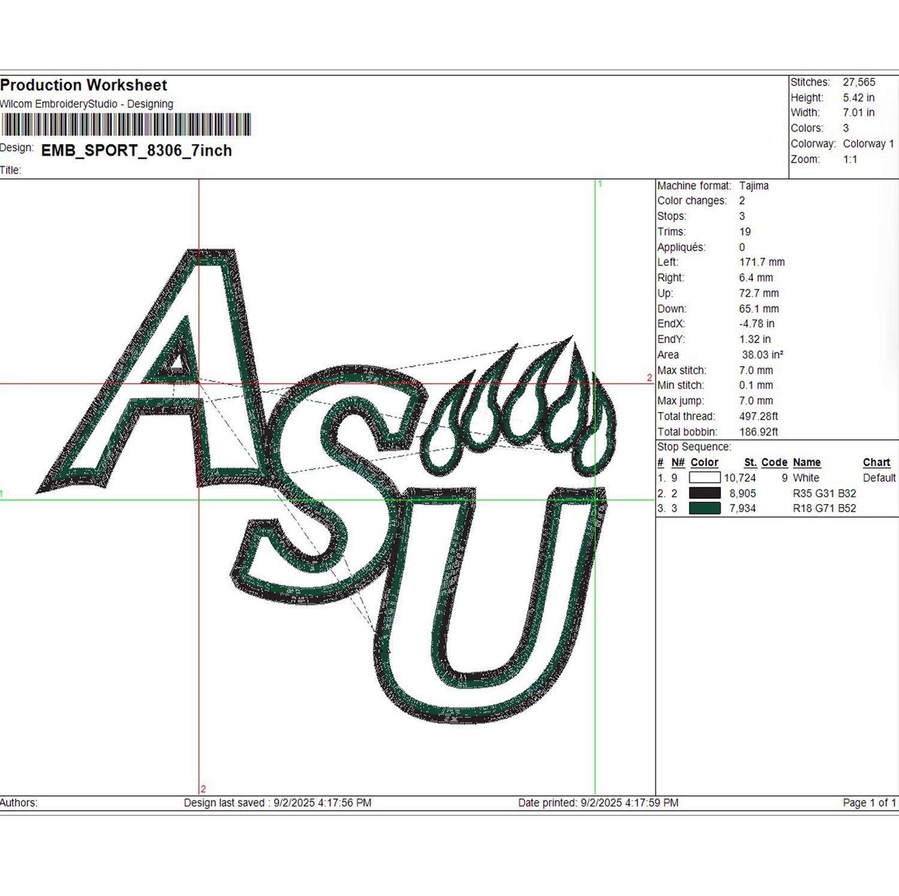Select the Stitches value "27,565"

point(859,82)
